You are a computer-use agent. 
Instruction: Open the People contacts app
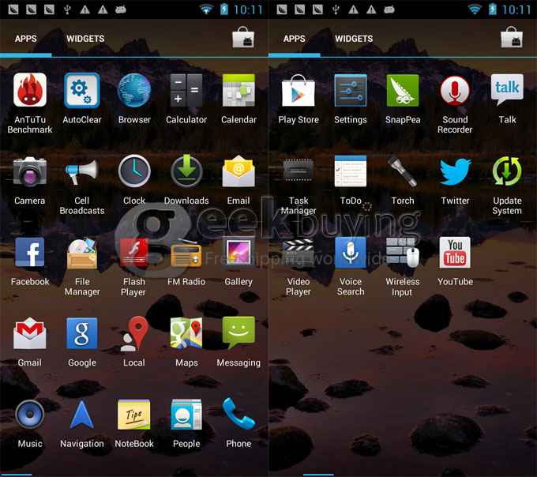click(186, 415)
